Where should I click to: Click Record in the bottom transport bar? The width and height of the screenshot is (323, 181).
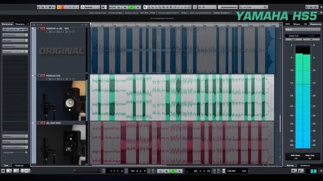(x=180, y=171)
